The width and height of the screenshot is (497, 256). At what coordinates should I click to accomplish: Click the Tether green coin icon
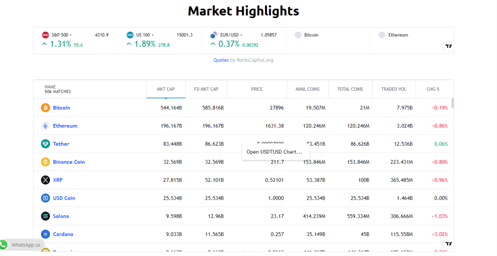[x=45, y=144]
